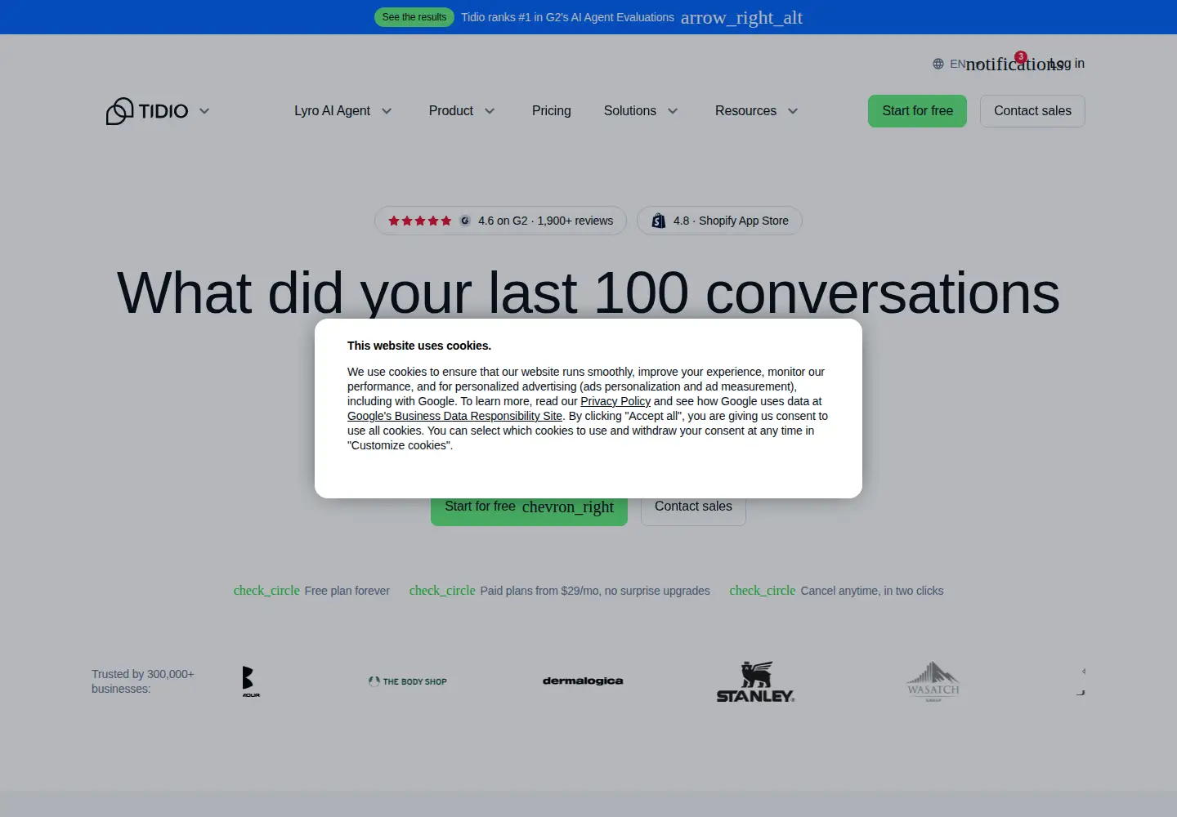Expand the Product menu
This screenshot has height=817, width=1177.
pos(462,111)
